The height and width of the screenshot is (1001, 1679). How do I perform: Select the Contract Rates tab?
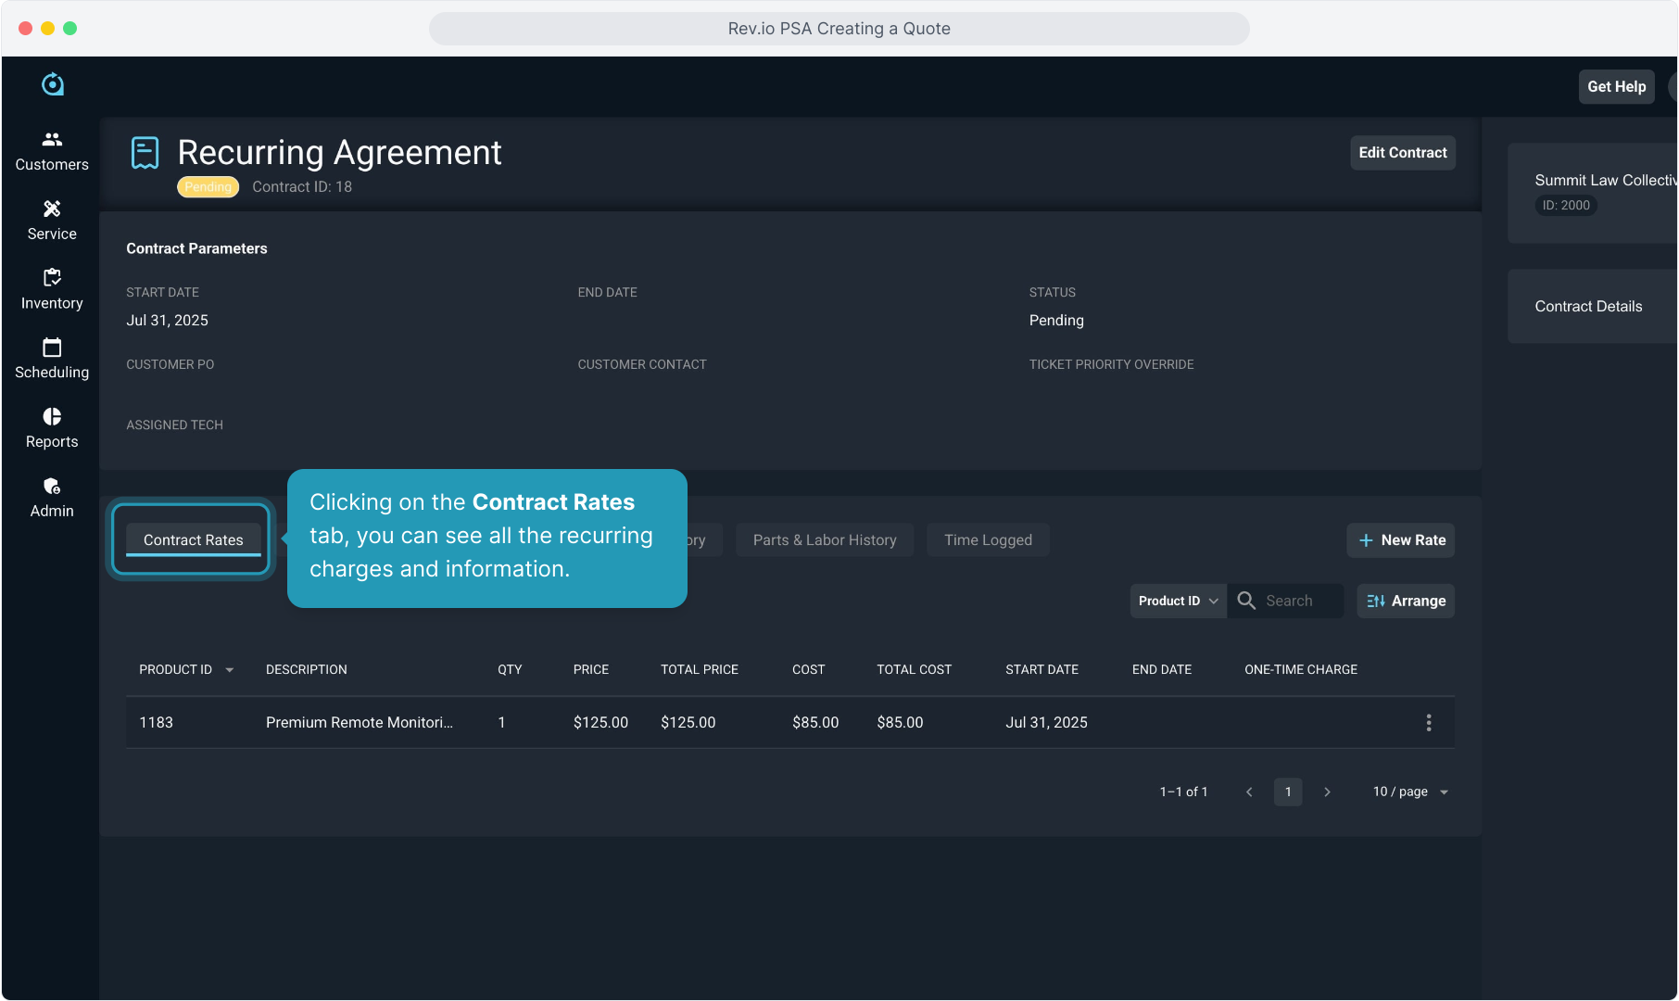(193, 539)
